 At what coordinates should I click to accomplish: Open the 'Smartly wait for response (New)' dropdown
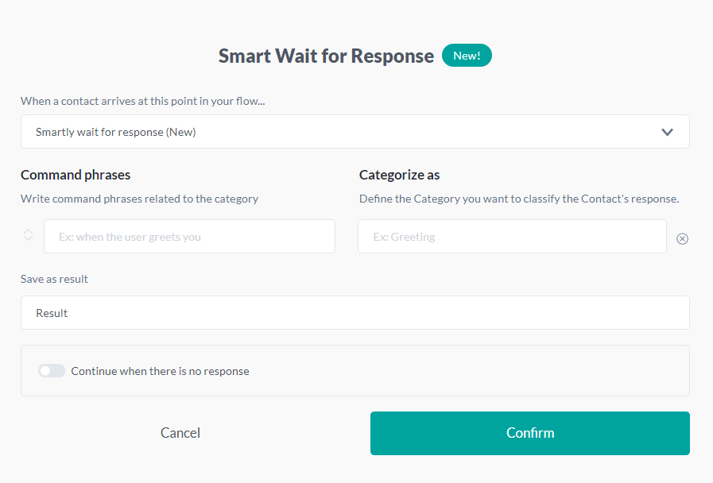click(x=355, y=131)
